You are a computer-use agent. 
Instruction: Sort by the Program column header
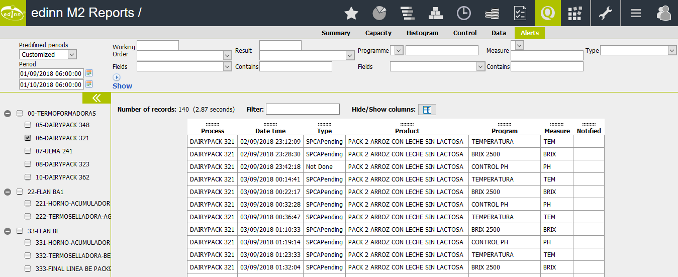tap(505, 131)
